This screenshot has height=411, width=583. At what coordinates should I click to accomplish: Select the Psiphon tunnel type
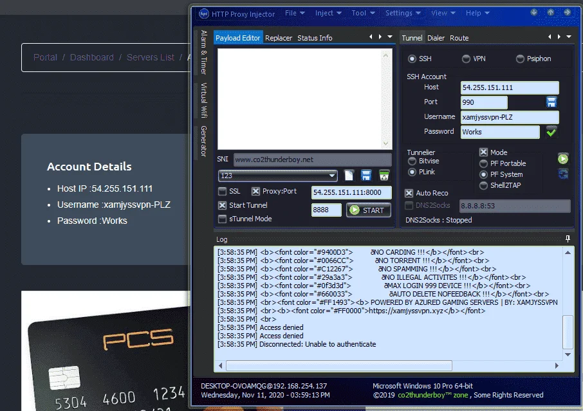click(x=520, y=59)
